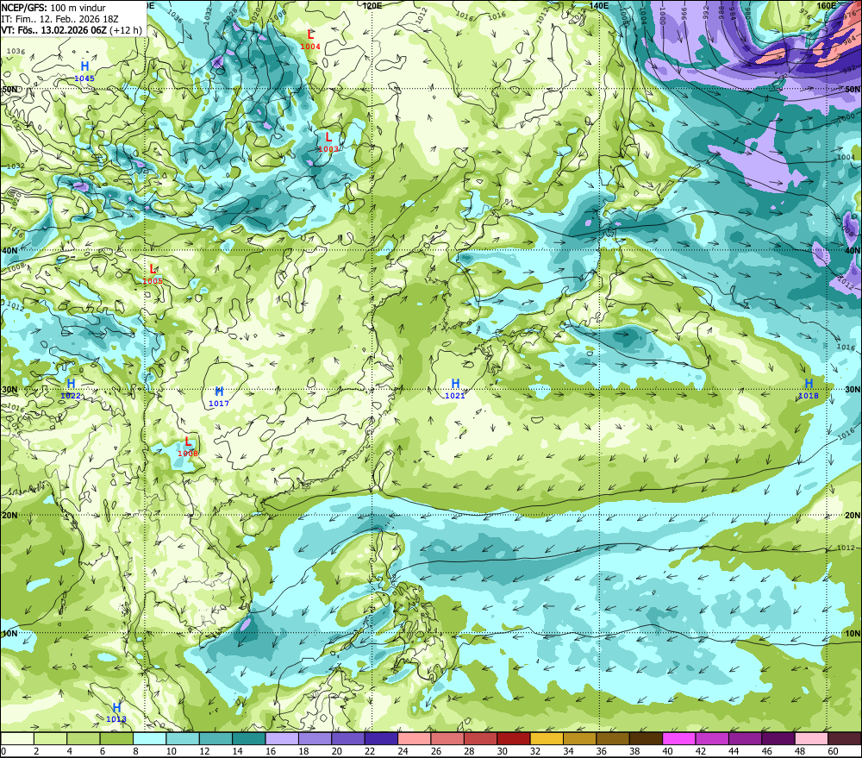Select the 18–20 light purple legend swatch
Screen dimensions: 862x758
coord(315,739)
